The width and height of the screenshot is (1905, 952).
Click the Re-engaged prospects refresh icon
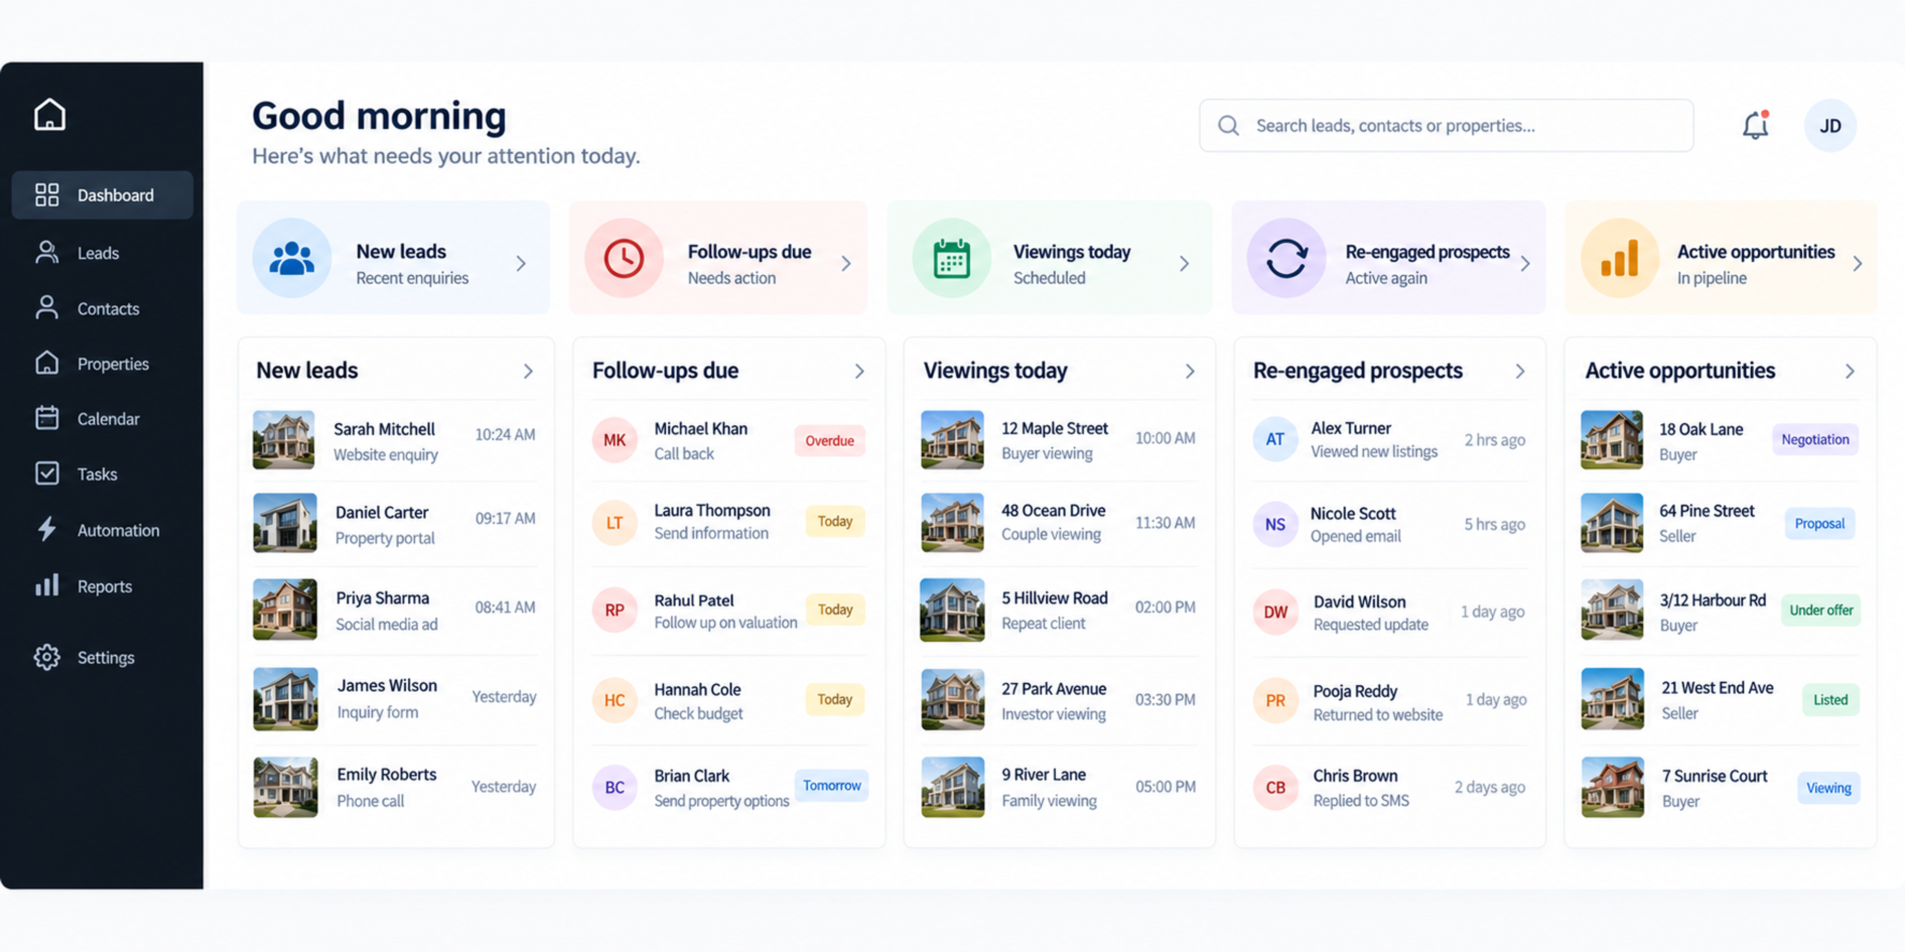click(x=1286, y=258)
